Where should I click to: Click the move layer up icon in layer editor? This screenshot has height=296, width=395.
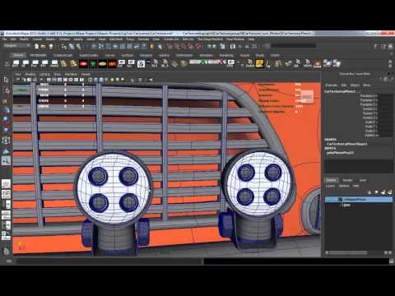(x=370, y=192)
